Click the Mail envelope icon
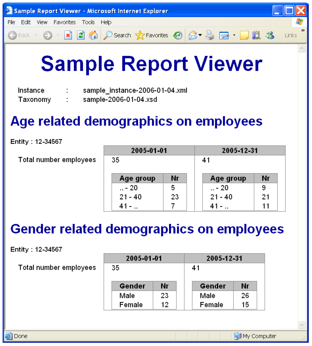The height and width of the screenshot is (346, 312). (x=192, y=35)
